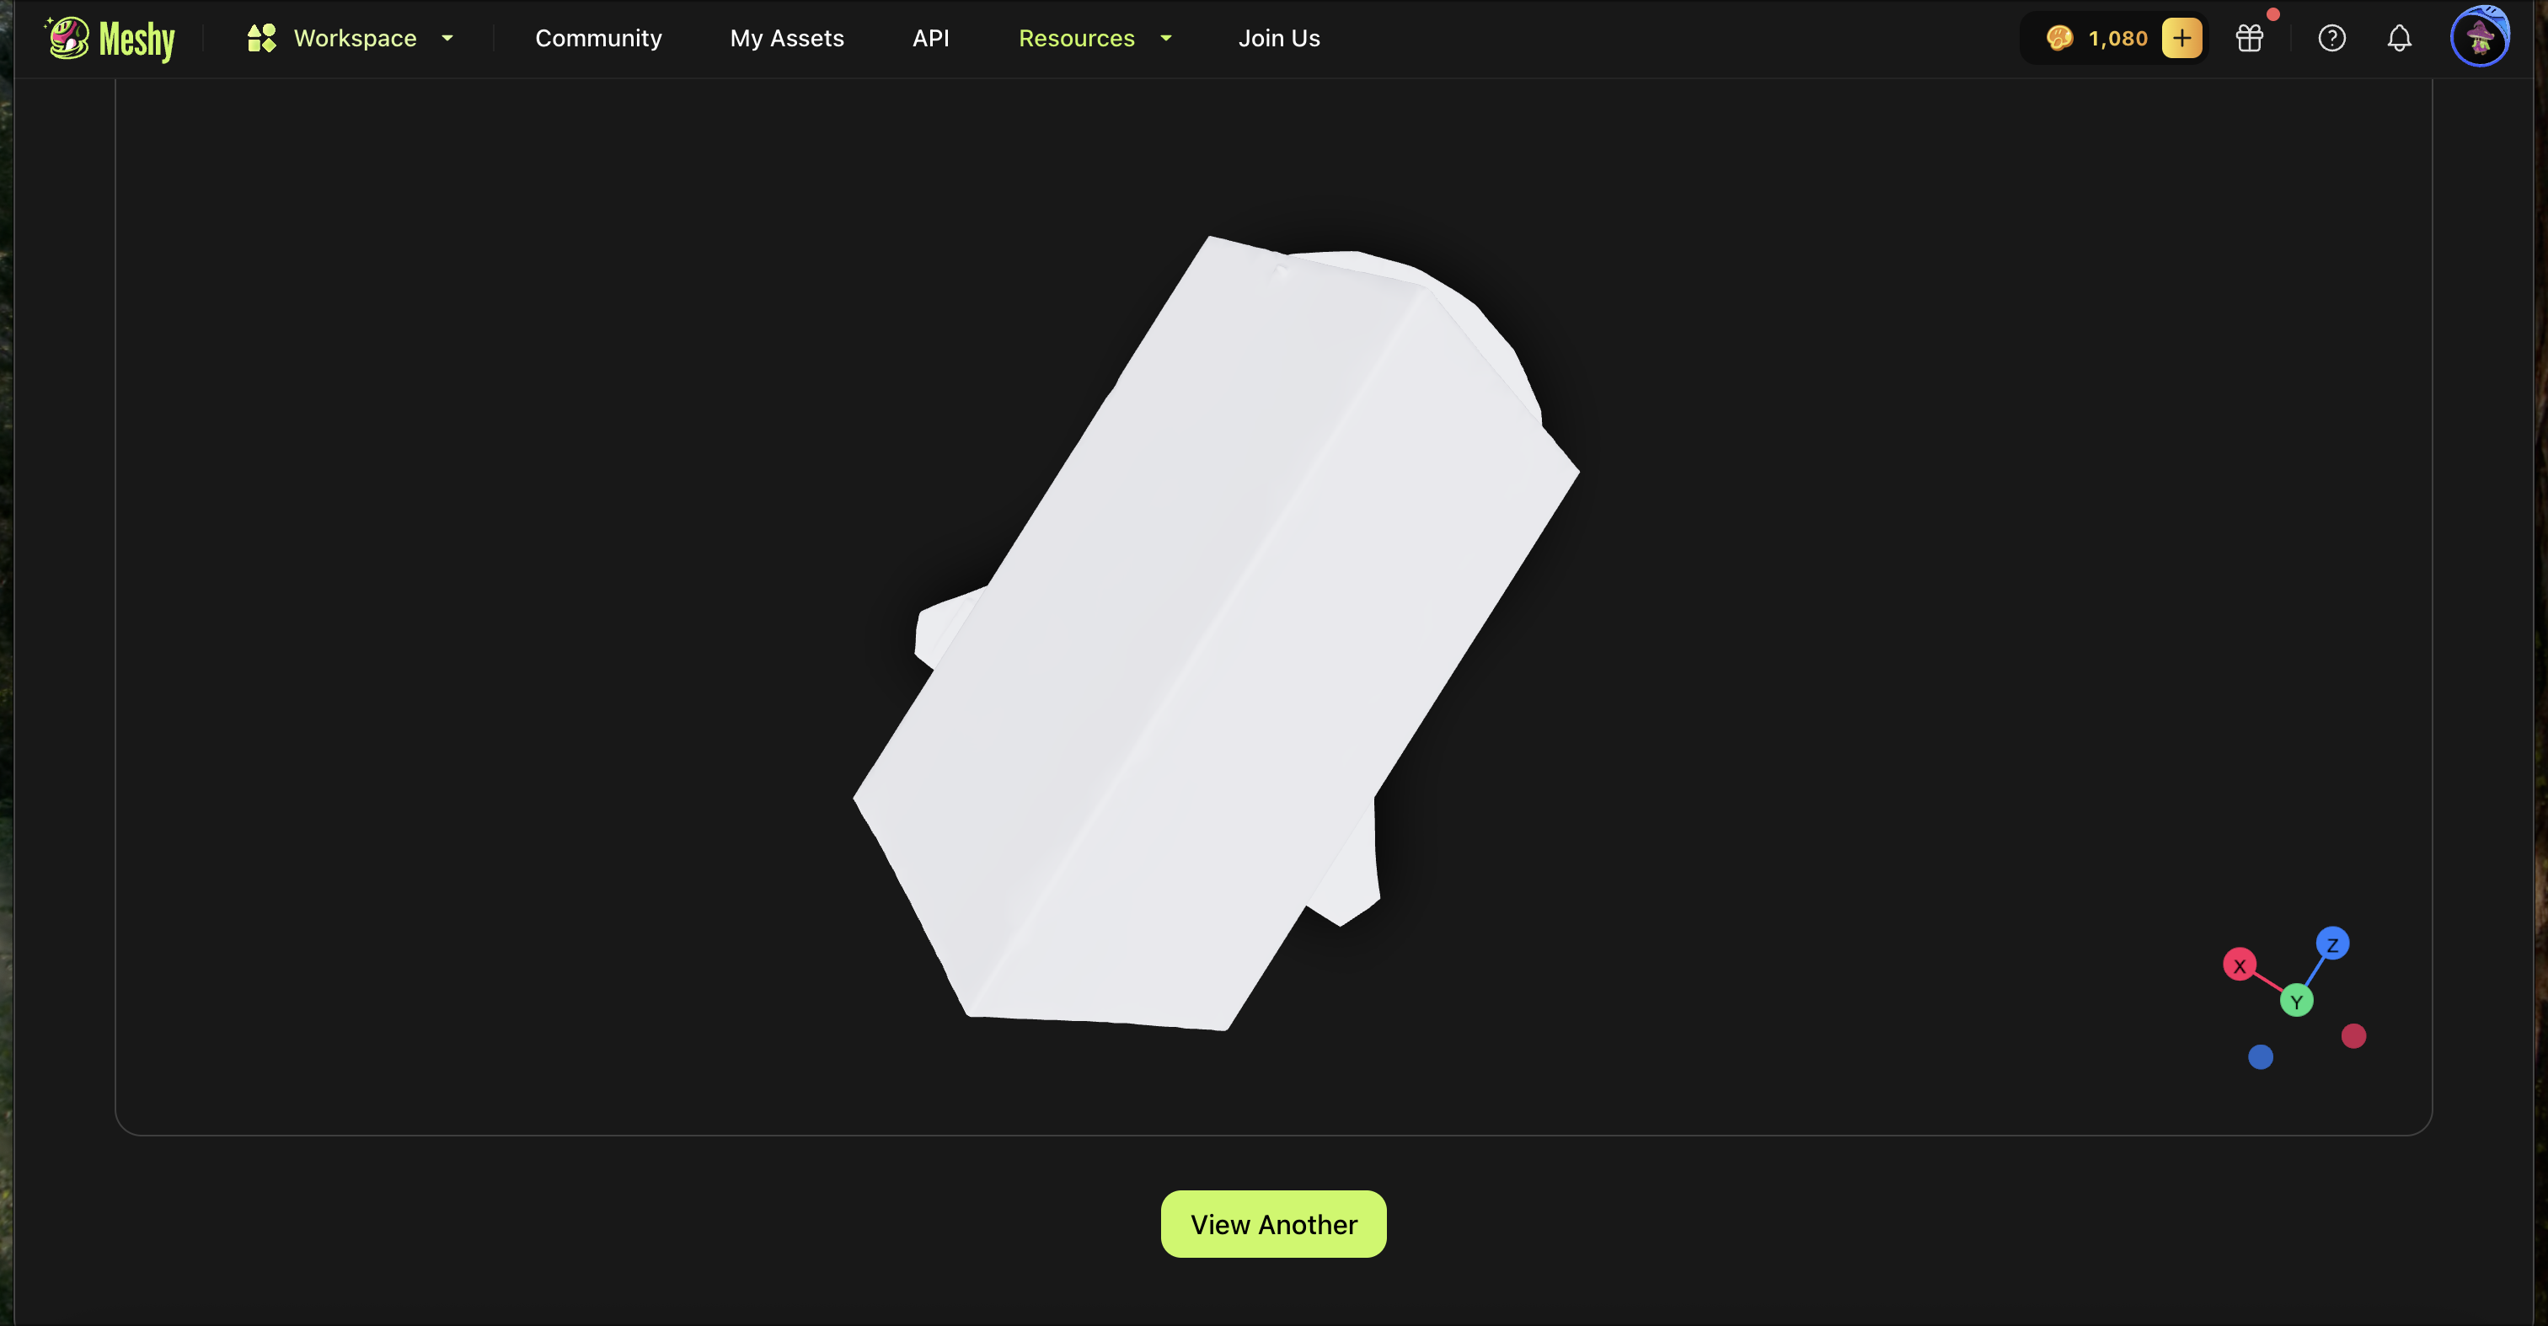Click the Workspace shapes icon
The height and width of the screenshot is (1326, 2548).
coord(261,39)
